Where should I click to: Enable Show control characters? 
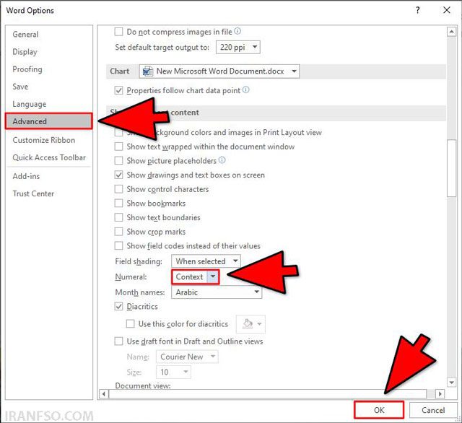pos(118,189)
